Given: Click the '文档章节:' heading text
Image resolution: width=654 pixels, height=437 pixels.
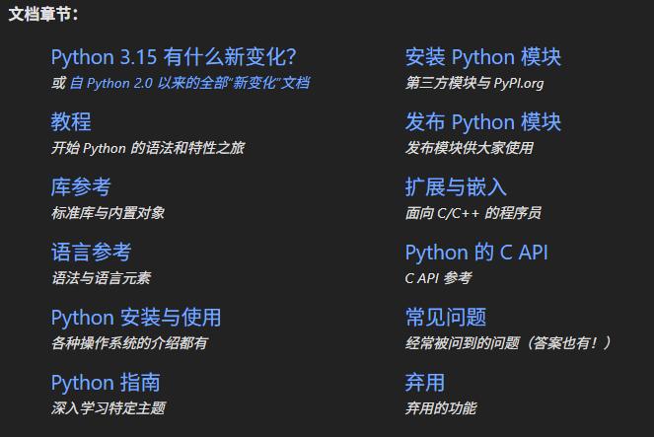Looking at the screenshot, I should tap(43, 14).
